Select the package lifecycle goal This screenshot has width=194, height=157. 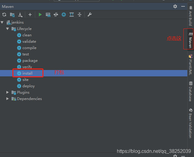94,61
